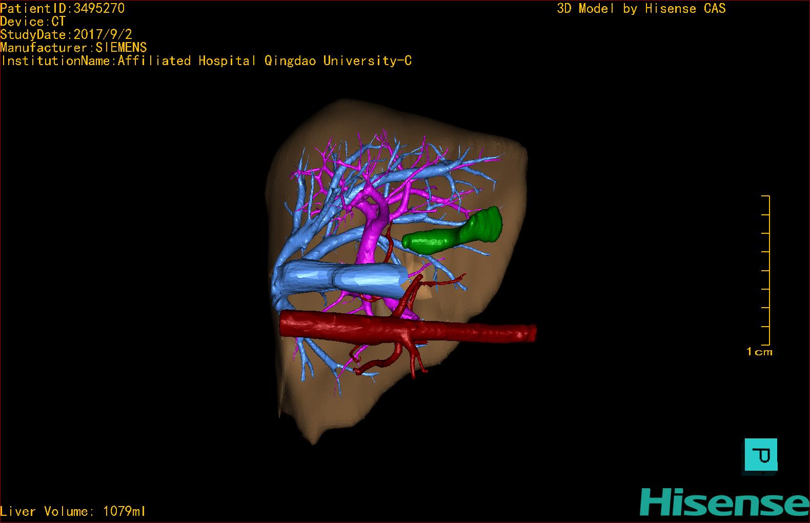Viewport: 810px width, 523px height.
Task: Select the large horizontal red artery
Action: pos(408,328)
